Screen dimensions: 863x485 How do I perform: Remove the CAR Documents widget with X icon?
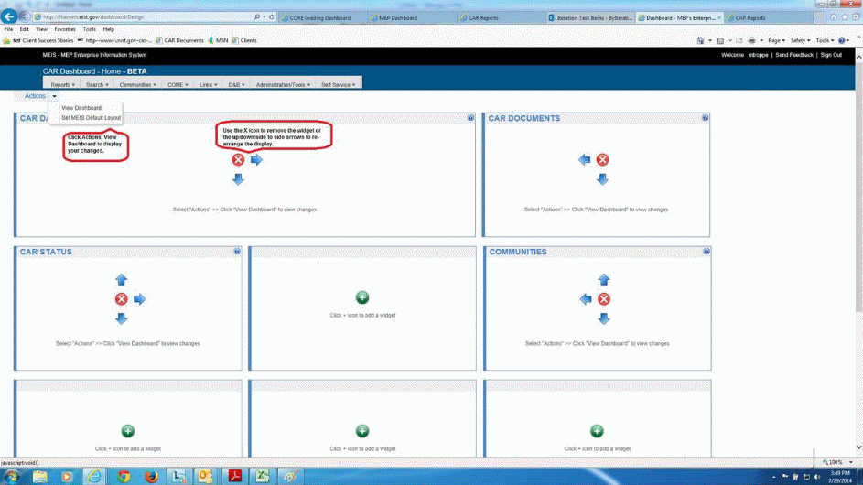pos(603,159)
